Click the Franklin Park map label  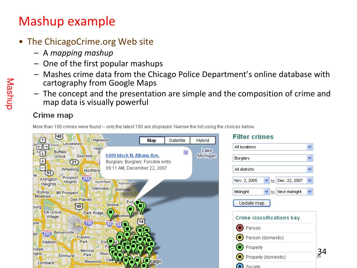point(84,239)
